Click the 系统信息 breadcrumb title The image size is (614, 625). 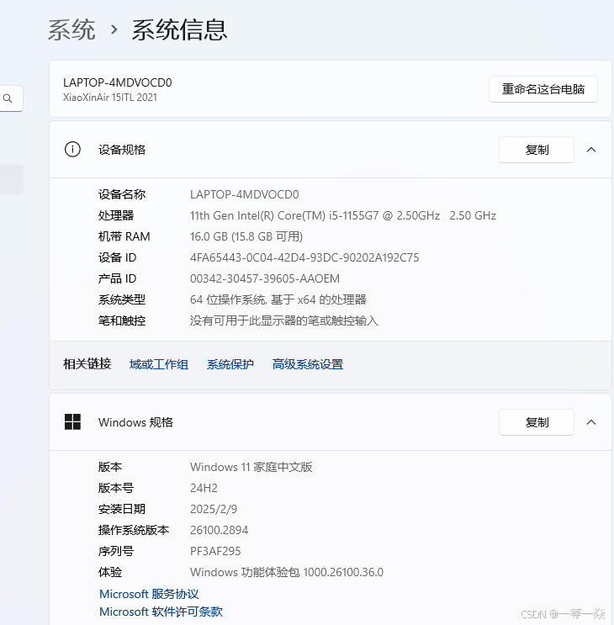tap(179, 29)
